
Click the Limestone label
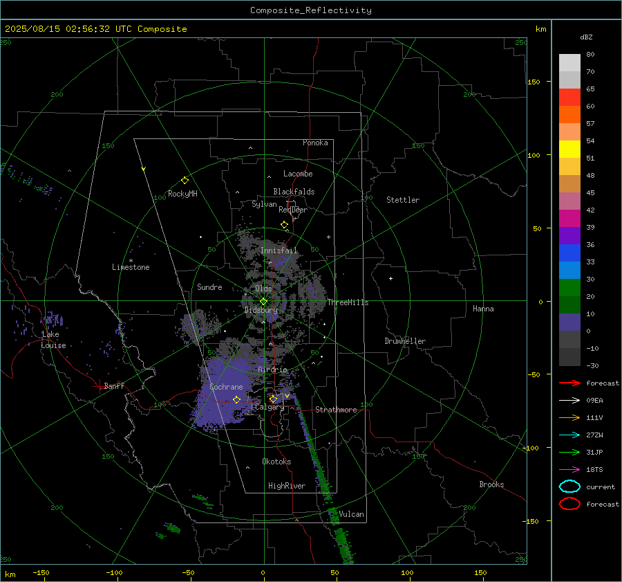(x=131, y=267)
